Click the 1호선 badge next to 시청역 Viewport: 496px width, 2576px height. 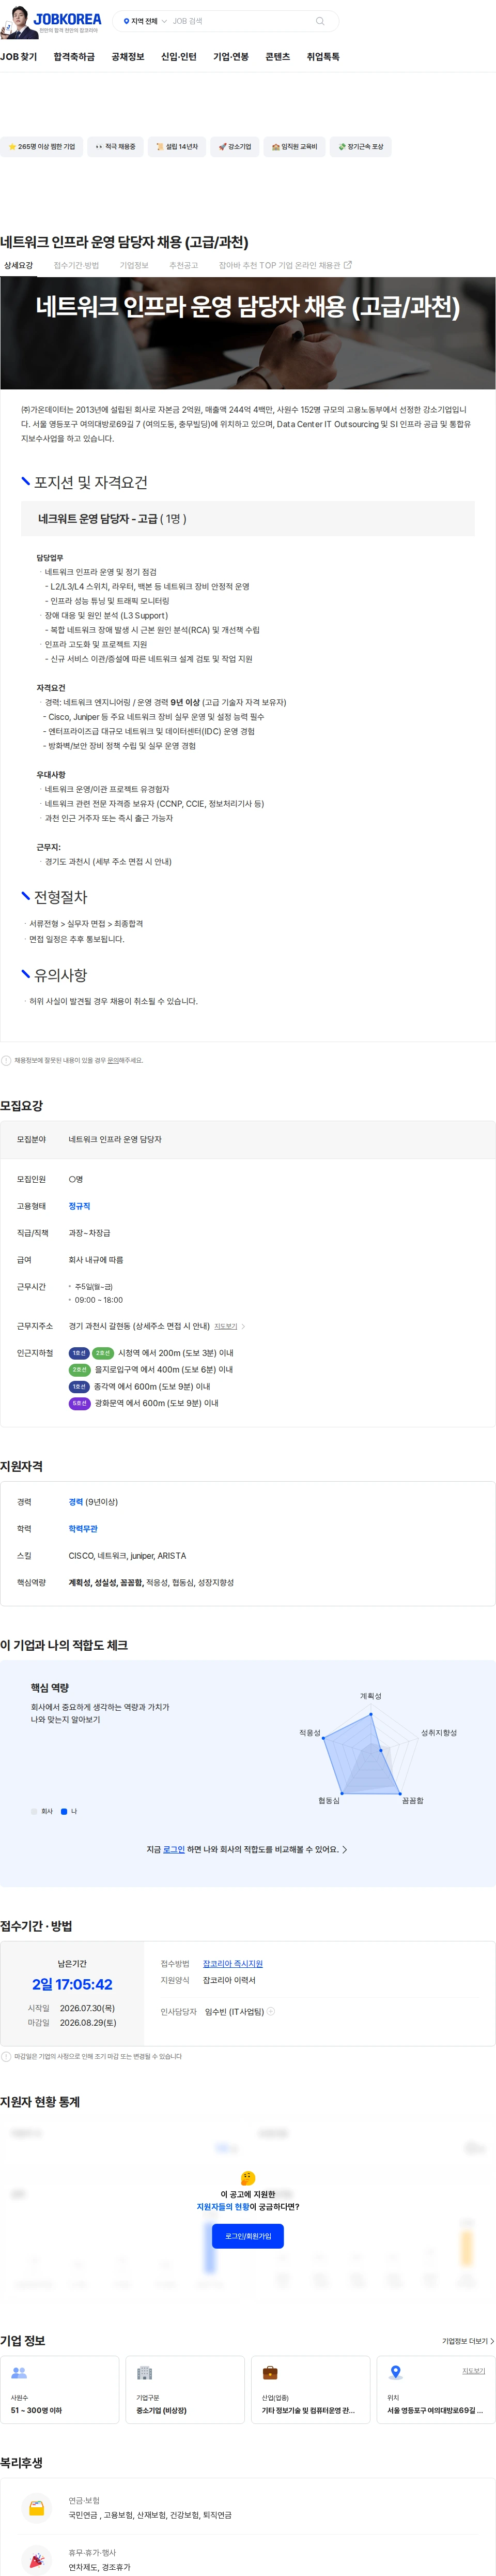point(79,1353)
